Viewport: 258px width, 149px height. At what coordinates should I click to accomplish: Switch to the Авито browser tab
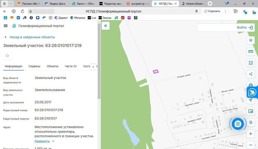pyautogui.click(x=83, y=4)
